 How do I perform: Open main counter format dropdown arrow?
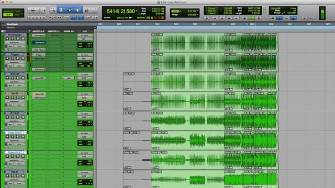tap(137, 11)
